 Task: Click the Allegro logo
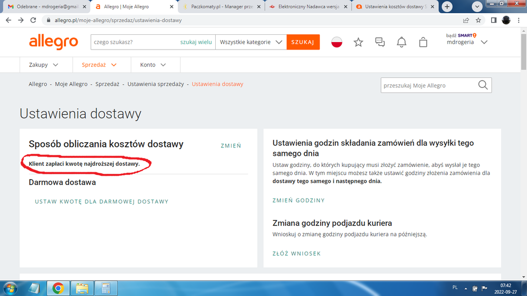[x=53, y=42]
